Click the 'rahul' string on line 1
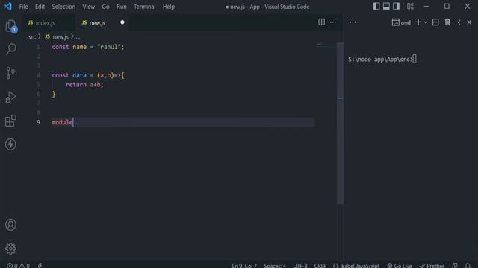 (x=108, y=47)
